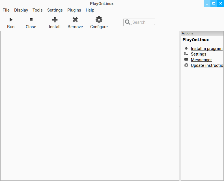Click the Remove X icon
Viewport: 224px width, 181px height.
pyautogui.click(x=75, y=20)
